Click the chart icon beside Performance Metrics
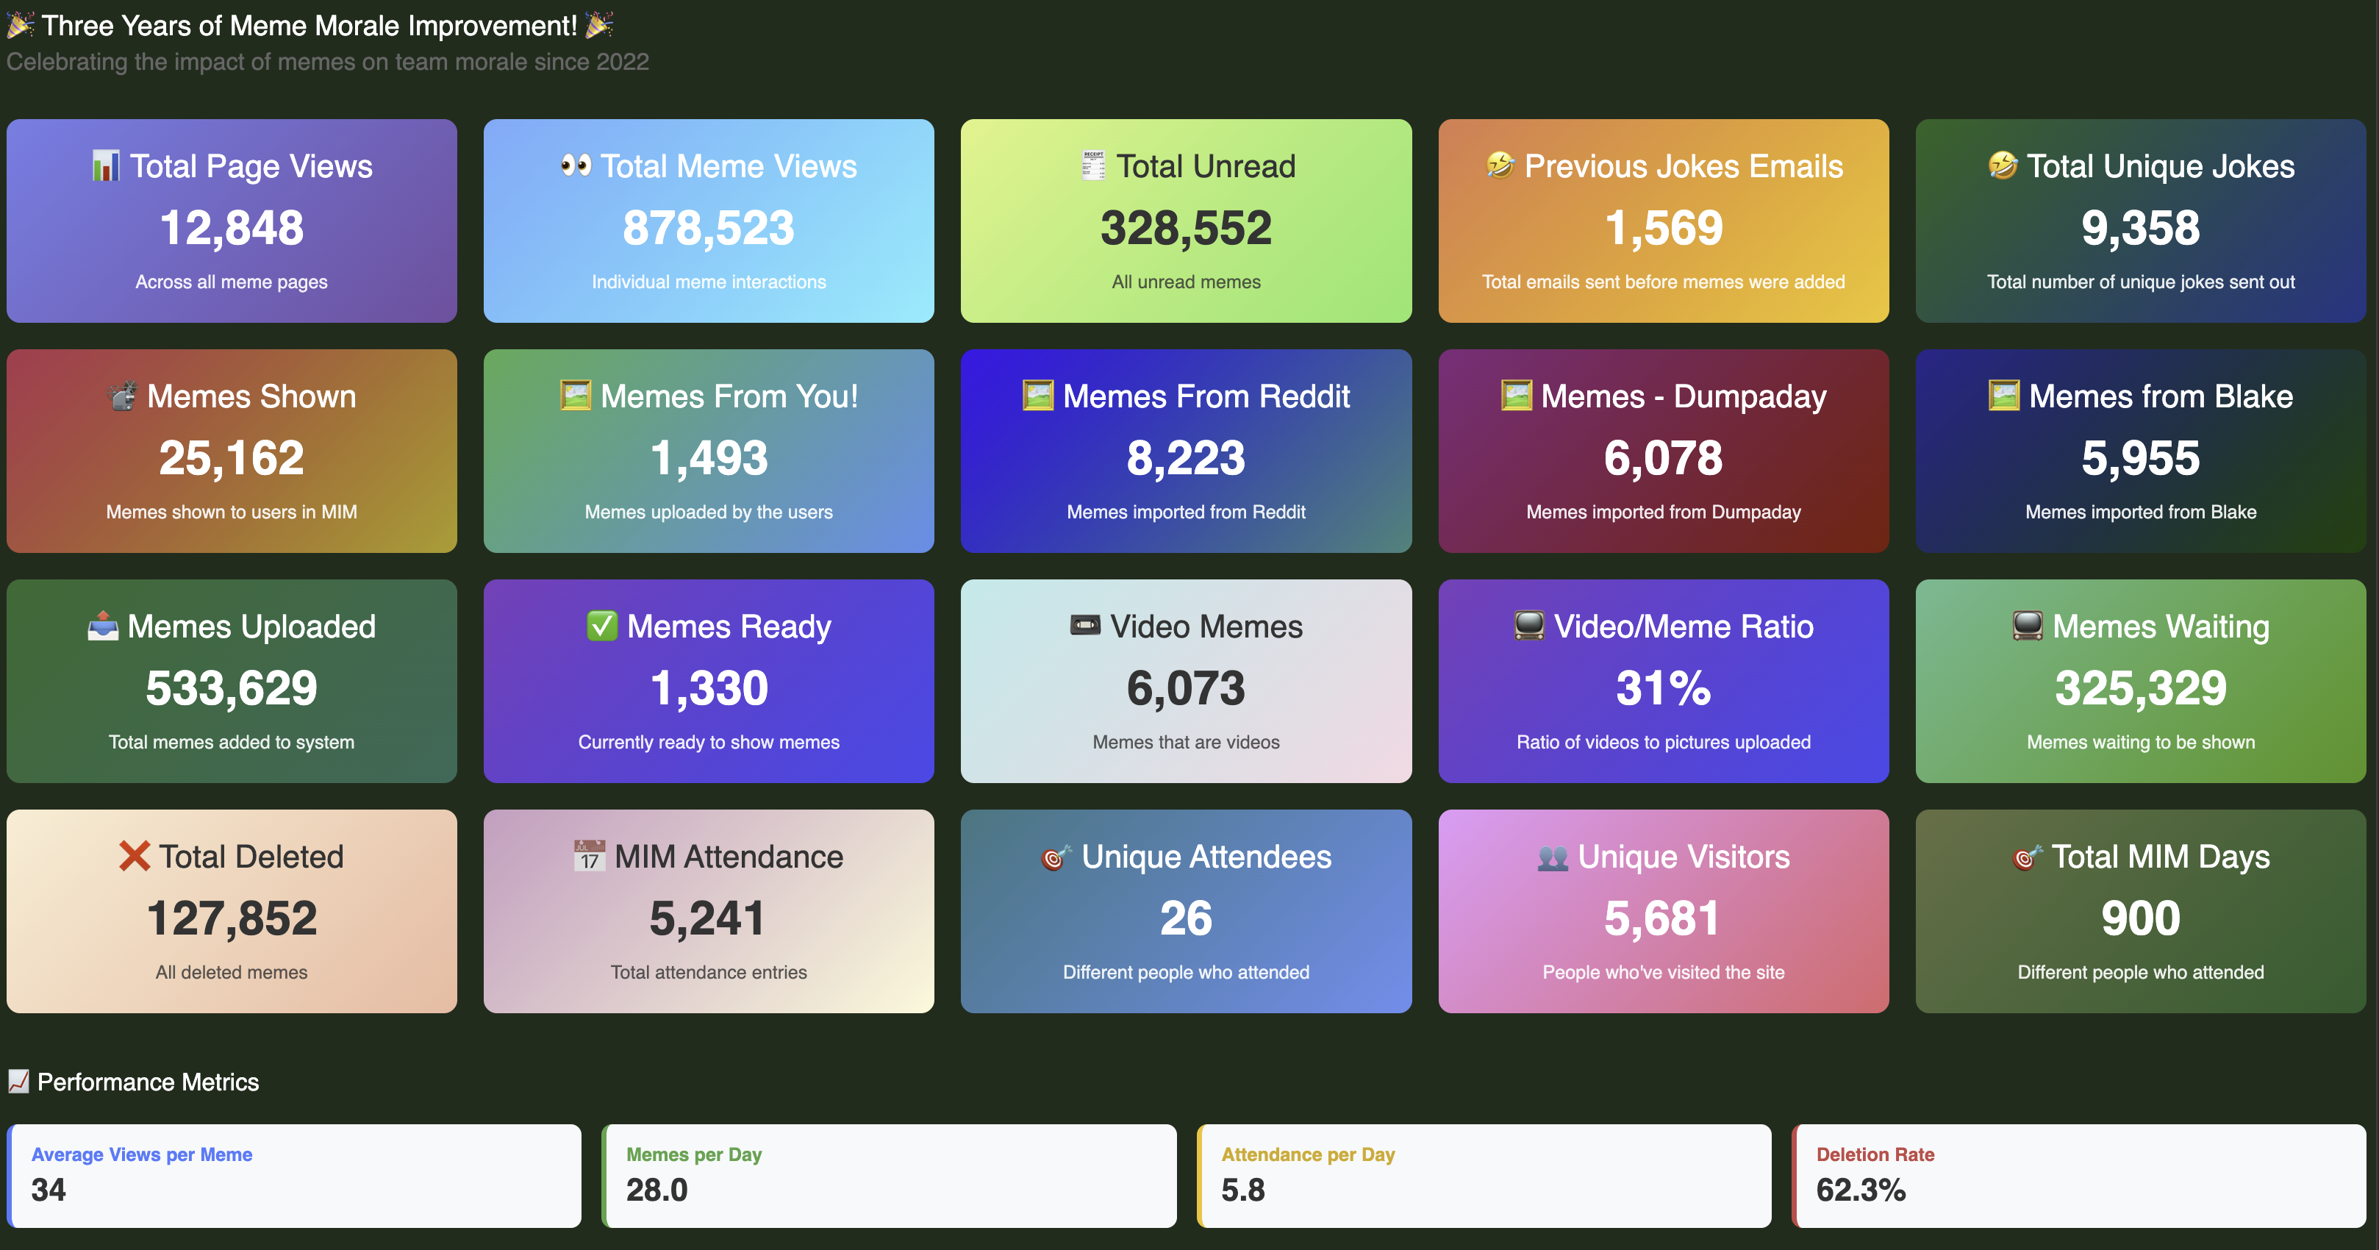 click(x=18, y=1082)
